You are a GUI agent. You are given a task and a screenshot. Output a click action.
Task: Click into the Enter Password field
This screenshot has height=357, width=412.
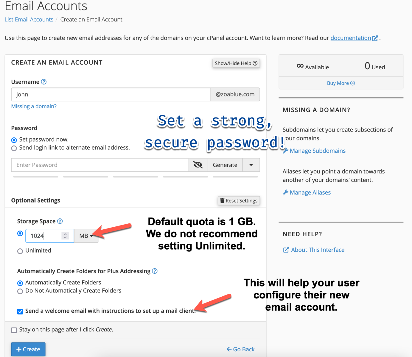click(x=99, y=165)
